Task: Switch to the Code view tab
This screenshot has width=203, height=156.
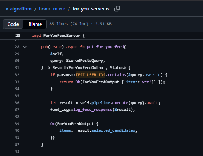Action: point(13,24)
